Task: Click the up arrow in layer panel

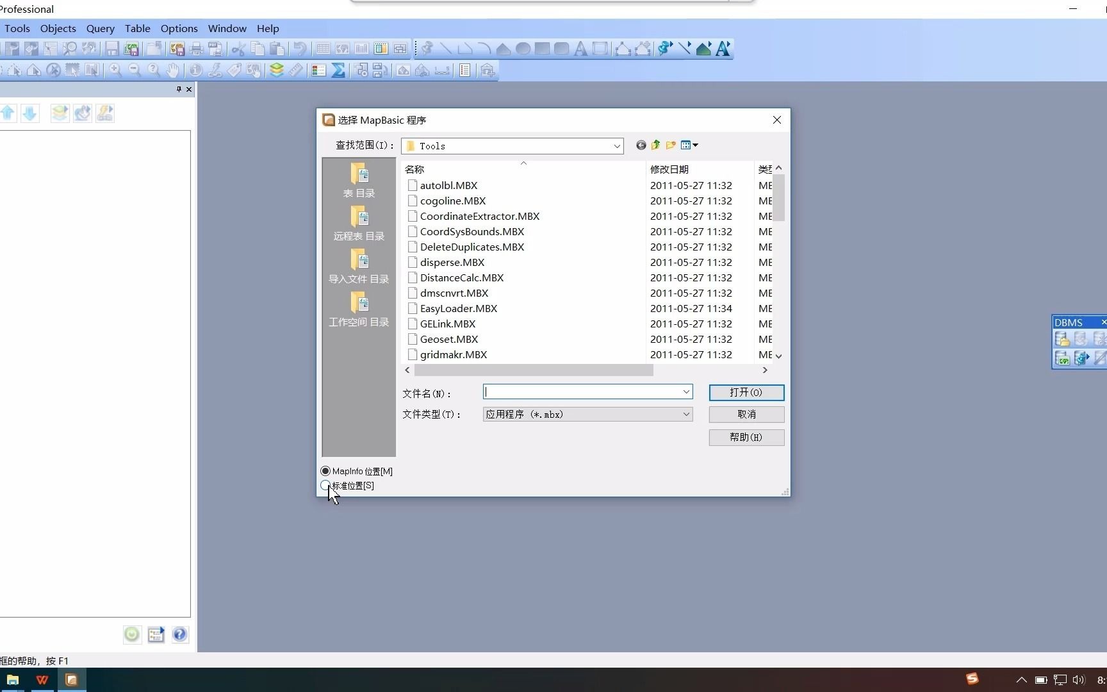Action: [x=8, y=113]
